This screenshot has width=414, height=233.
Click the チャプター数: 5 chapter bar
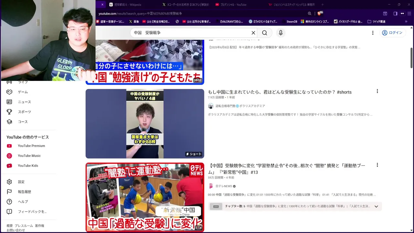(x=296, y=206)
